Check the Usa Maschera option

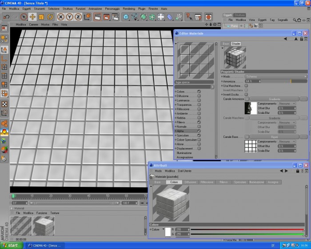(246, 86)
